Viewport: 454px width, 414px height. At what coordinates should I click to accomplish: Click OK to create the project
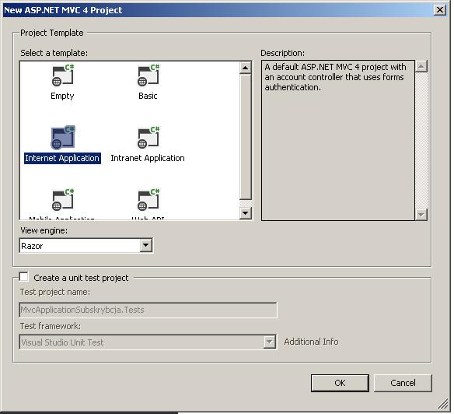pyautogui.click(x=340, y=383)
